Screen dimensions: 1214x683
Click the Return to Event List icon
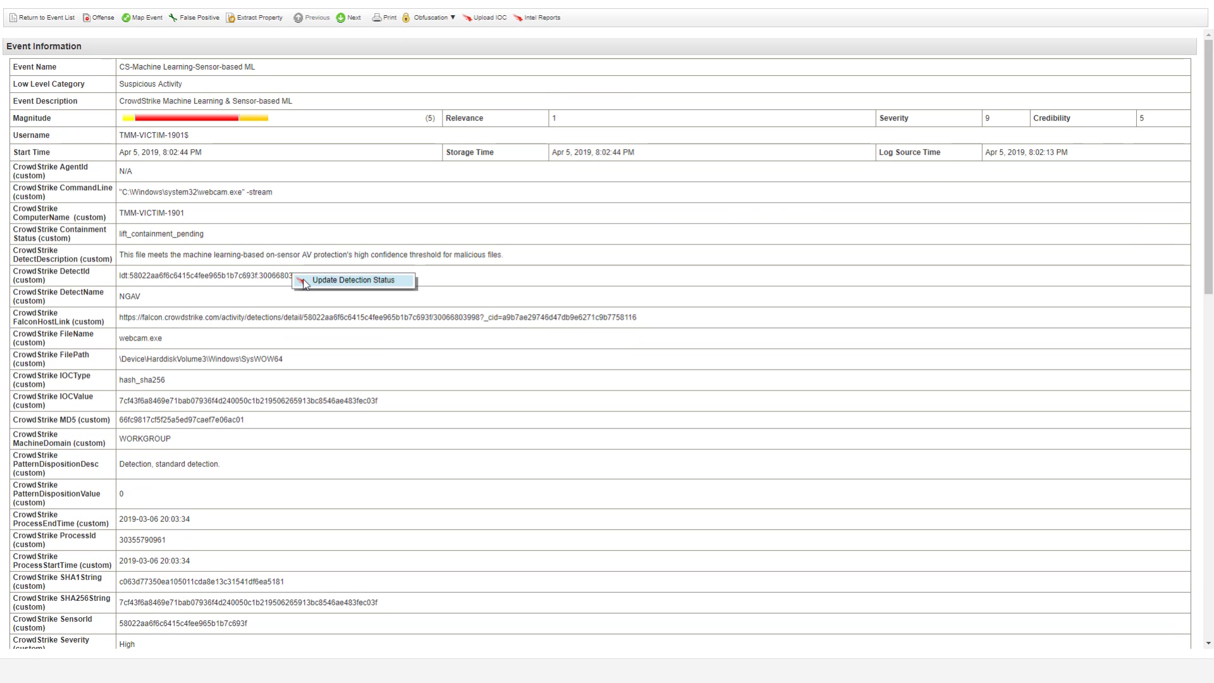(x=13, y=18)
